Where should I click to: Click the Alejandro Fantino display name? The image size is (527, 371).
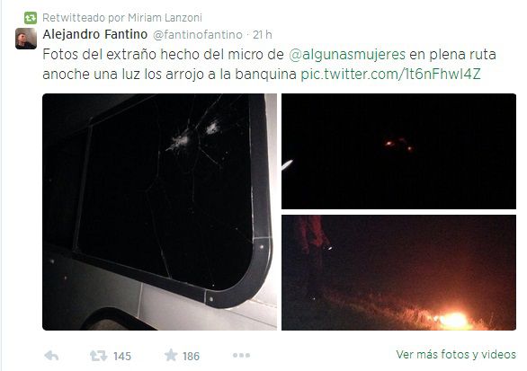95,34
